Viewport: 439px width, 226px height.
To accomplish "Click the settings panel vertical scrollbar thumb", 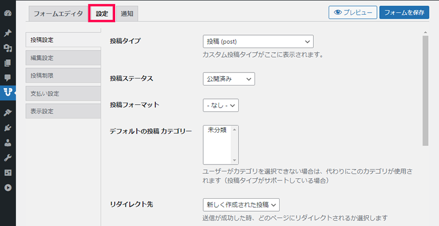I will click(x=426, y=91).
